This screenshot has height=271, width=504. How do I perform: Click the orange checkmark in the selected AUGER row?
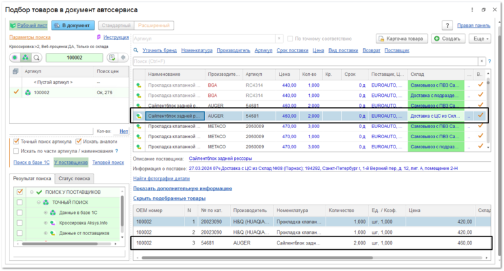[x=480, y=115]
